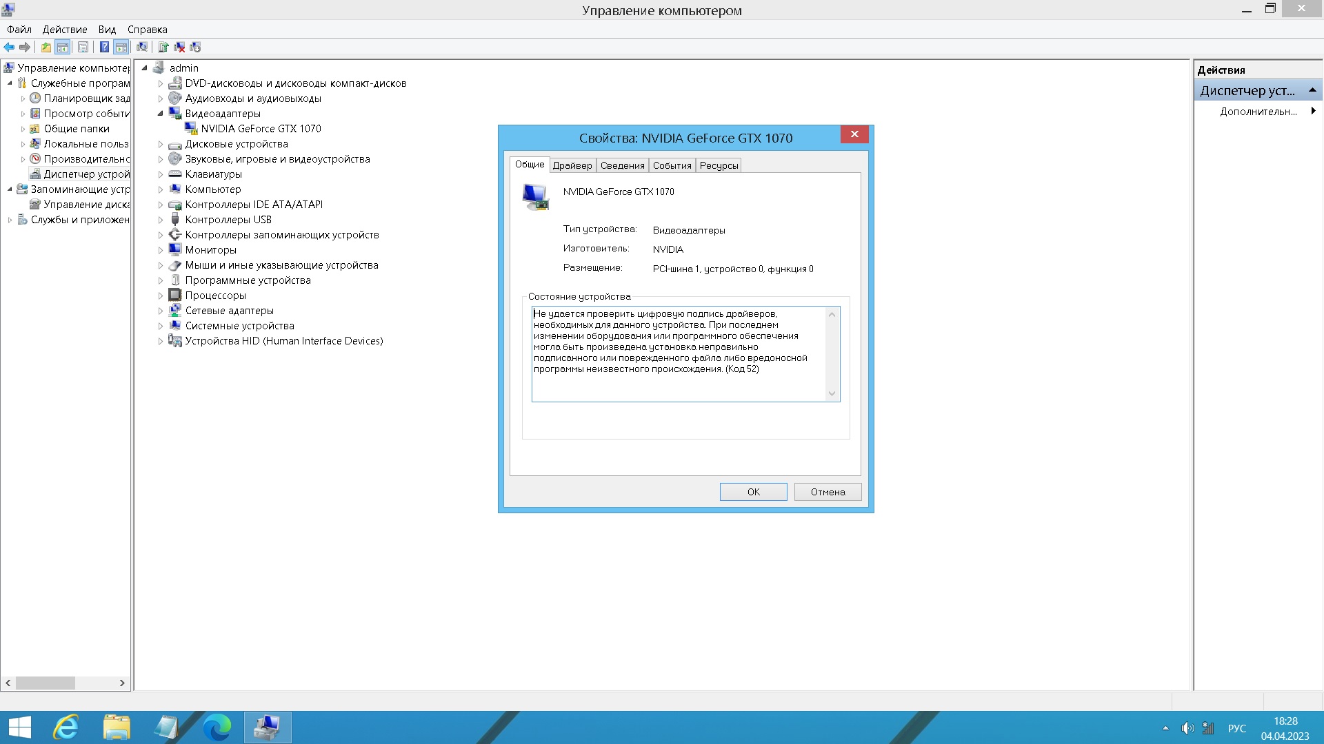The width and height of the screenshot is (1324, 744).
Task: Click the Forward arrow in the toolbar
Action: click(25, 47)
